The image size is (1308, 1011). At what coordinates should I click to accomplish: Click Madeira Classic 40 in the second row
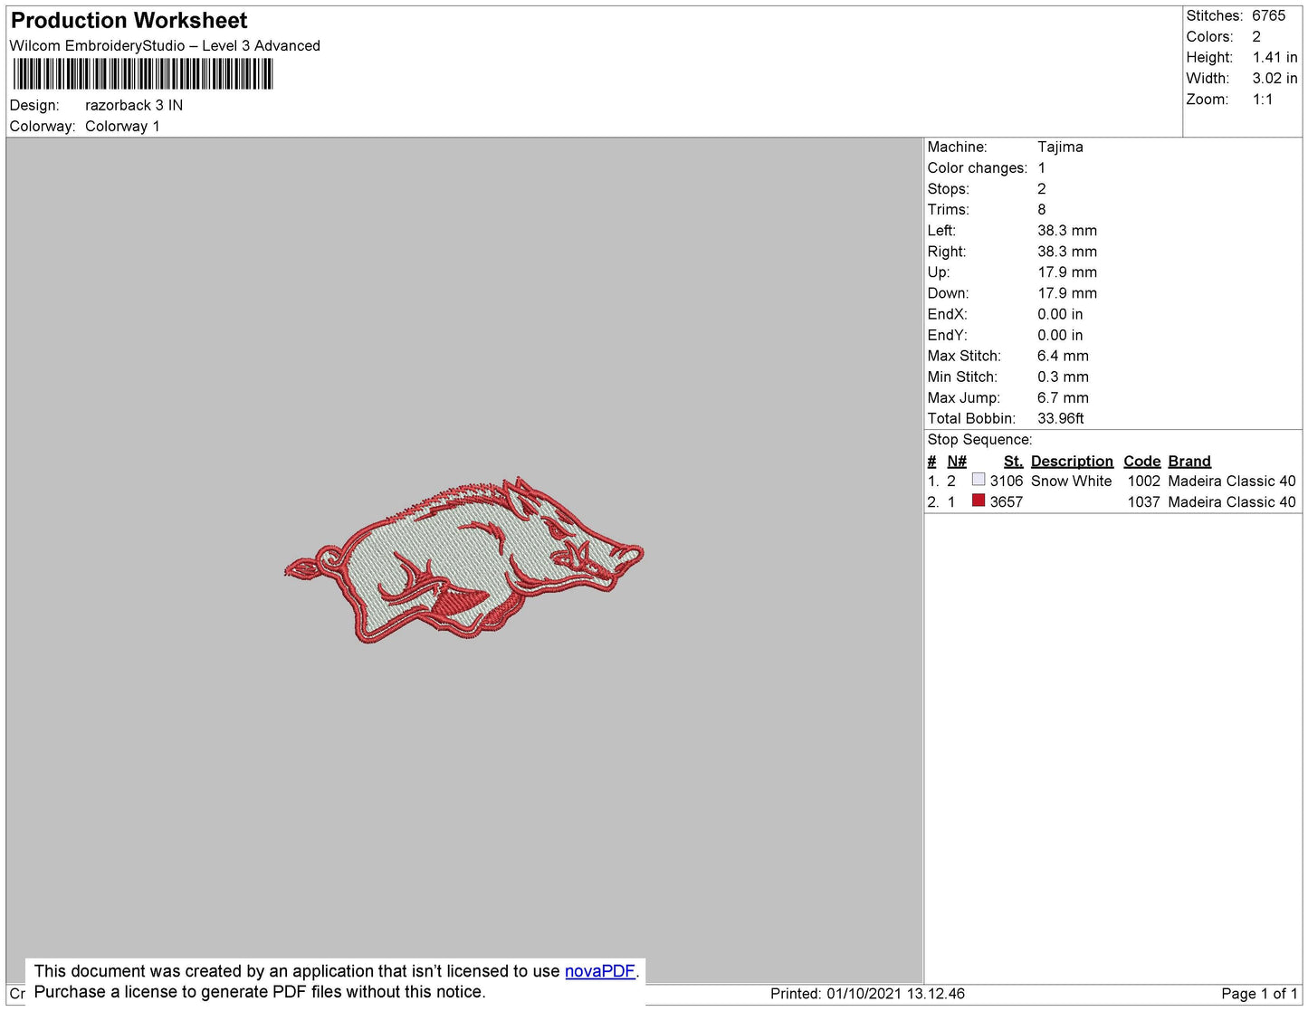1232,502
